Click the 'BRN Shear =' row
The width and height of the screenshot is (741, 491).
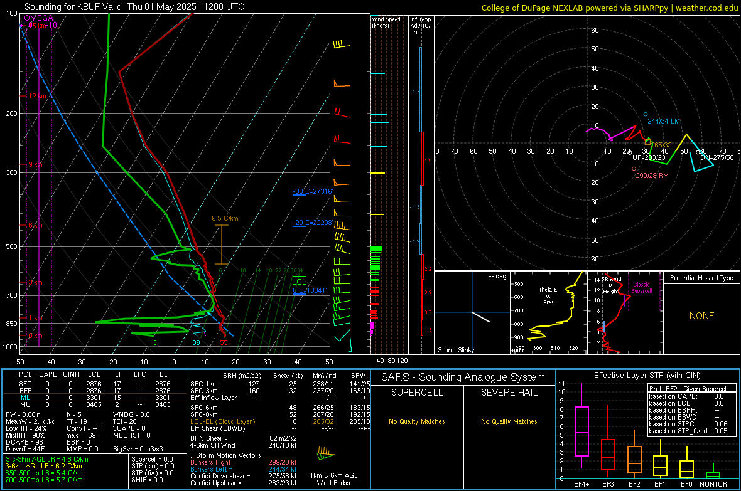[244, 438]
